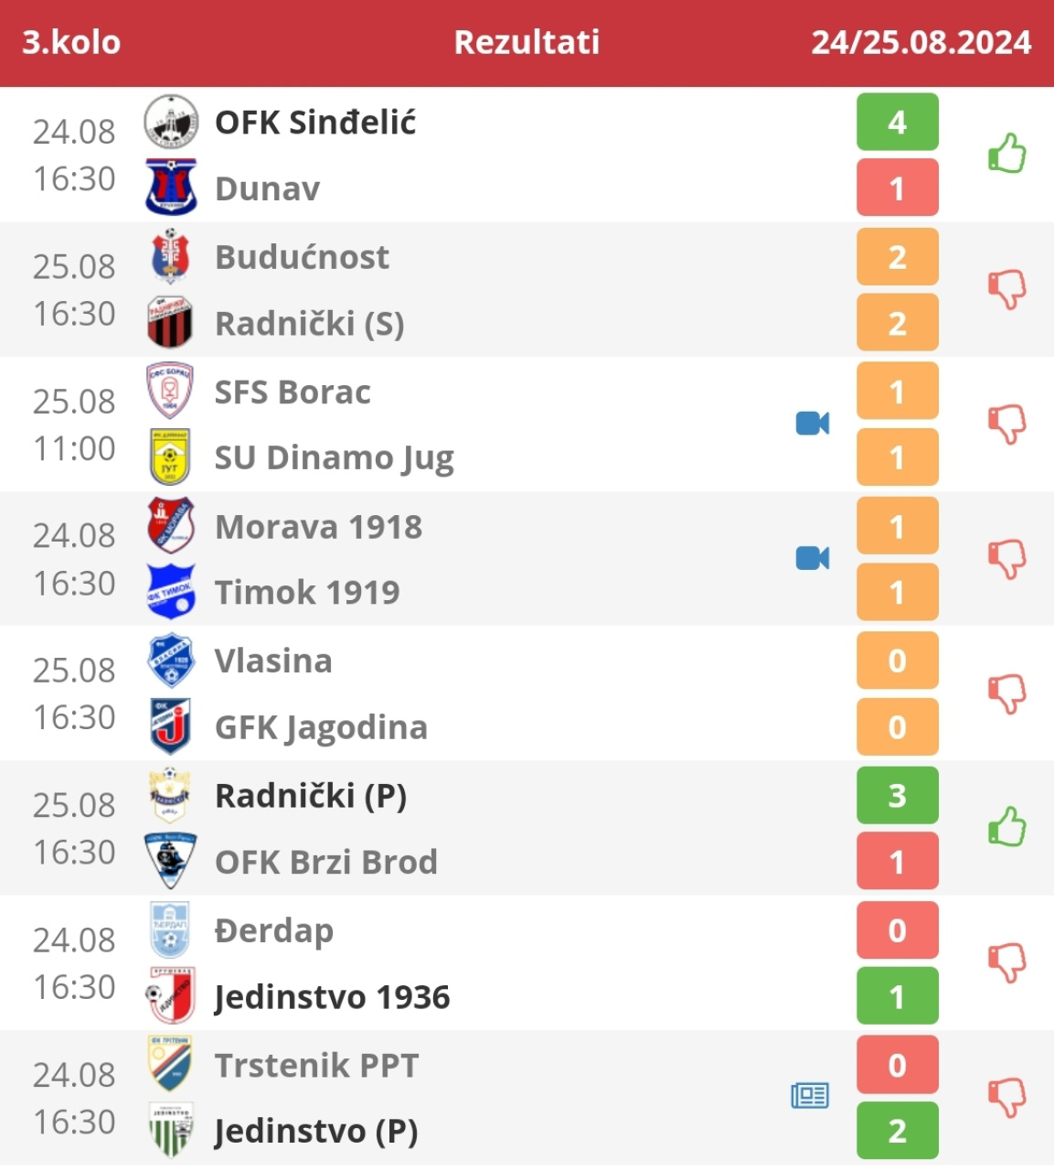Click the OFK Sinđelić club crest
Image resolution: width=1054 pixels, height=1171 pixels.
tap(171, 122)
